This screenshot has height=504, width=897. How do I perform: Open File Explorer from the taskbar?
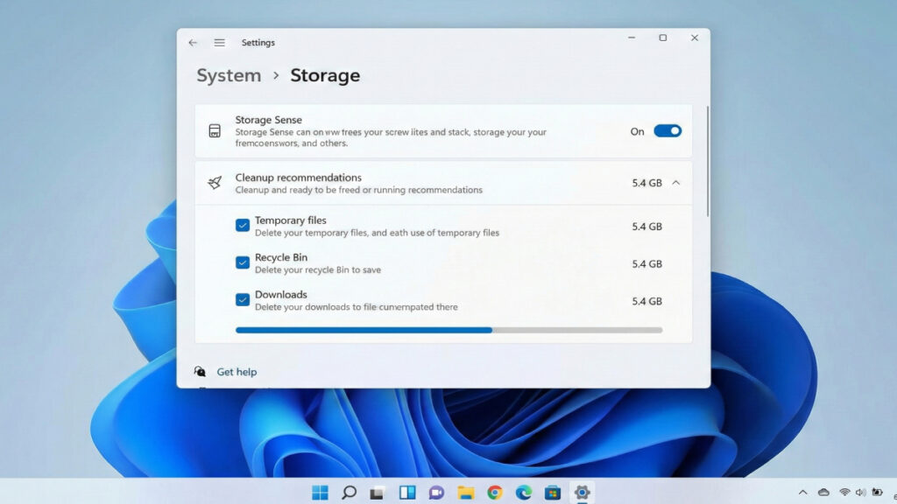(x=465, y=493)
